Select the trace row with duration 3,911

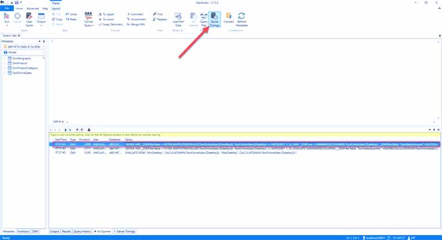245,148
